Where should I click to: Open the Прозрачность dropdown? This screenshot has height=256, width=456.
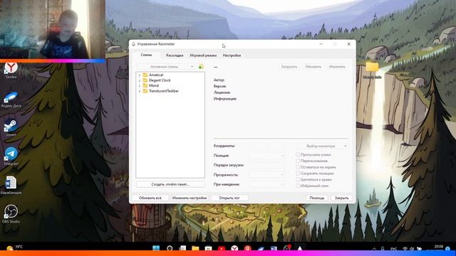[267, 175]
